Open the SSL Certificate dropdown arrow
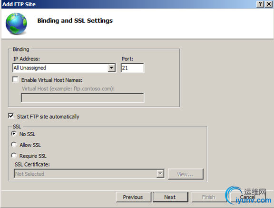Screen dimensions: 274x208 tap(160, 174)
